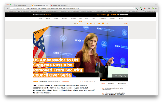Open the MULTIMEDIA section
163x103 pixels.
pyautogui.click(x=102, y=19)
